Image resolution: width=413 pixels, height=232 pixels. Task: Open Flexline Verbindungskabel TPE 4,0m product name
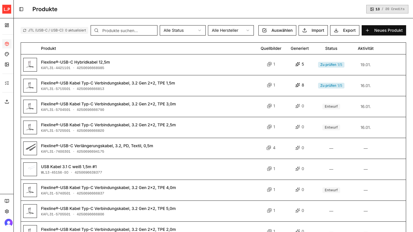point(108,188)
